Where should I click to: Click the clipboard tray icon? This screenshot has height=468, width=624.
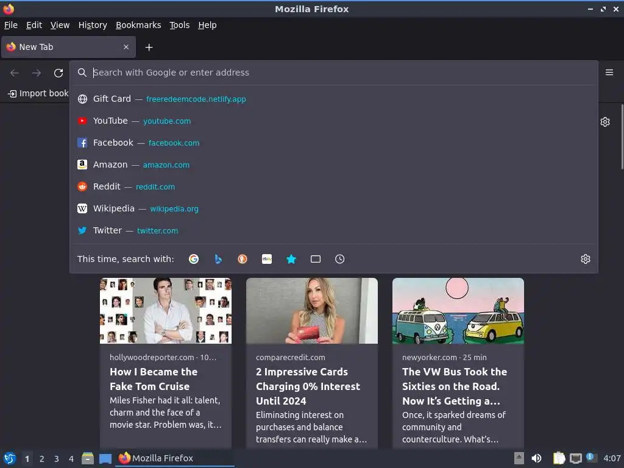click(559, 458)
